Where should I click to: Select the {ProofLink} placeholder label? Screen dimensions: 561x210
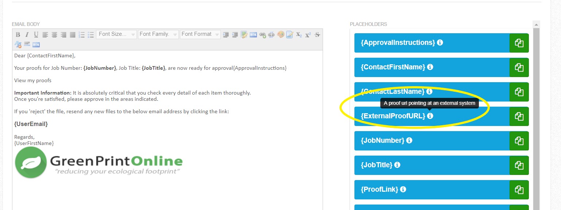(x=380, y=190)
